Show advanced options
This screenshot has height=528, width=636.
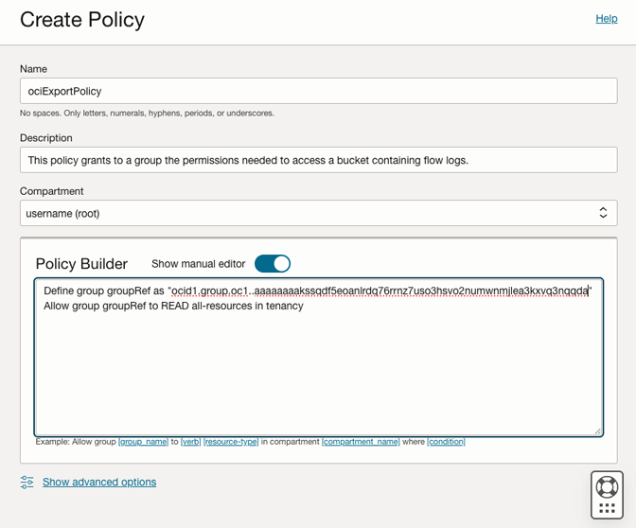click(x=99, y=483)
